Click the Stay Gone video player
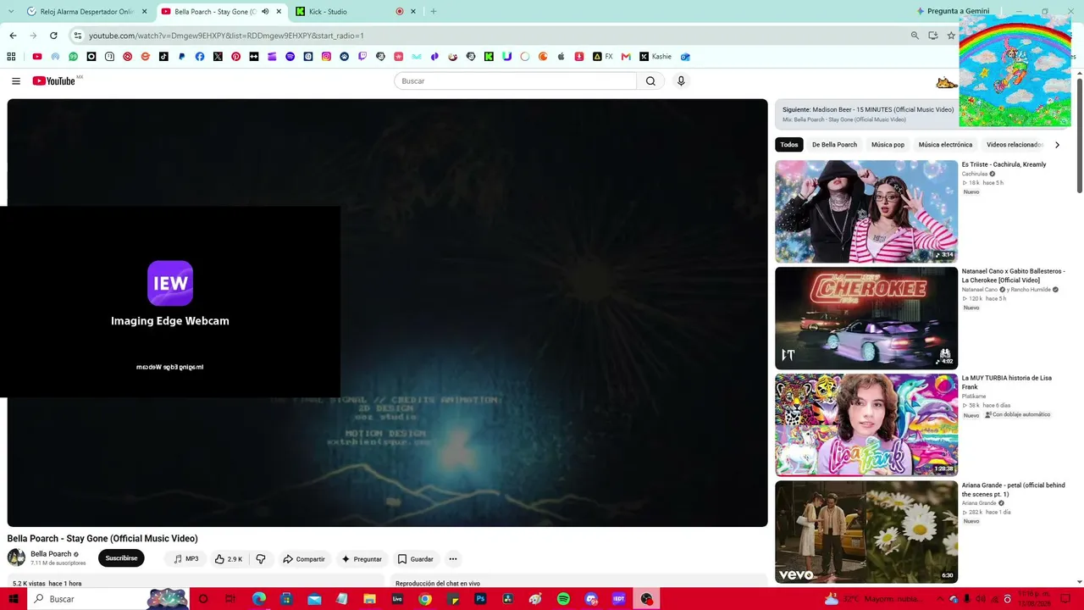1084x610 pixels. (388, 313)
